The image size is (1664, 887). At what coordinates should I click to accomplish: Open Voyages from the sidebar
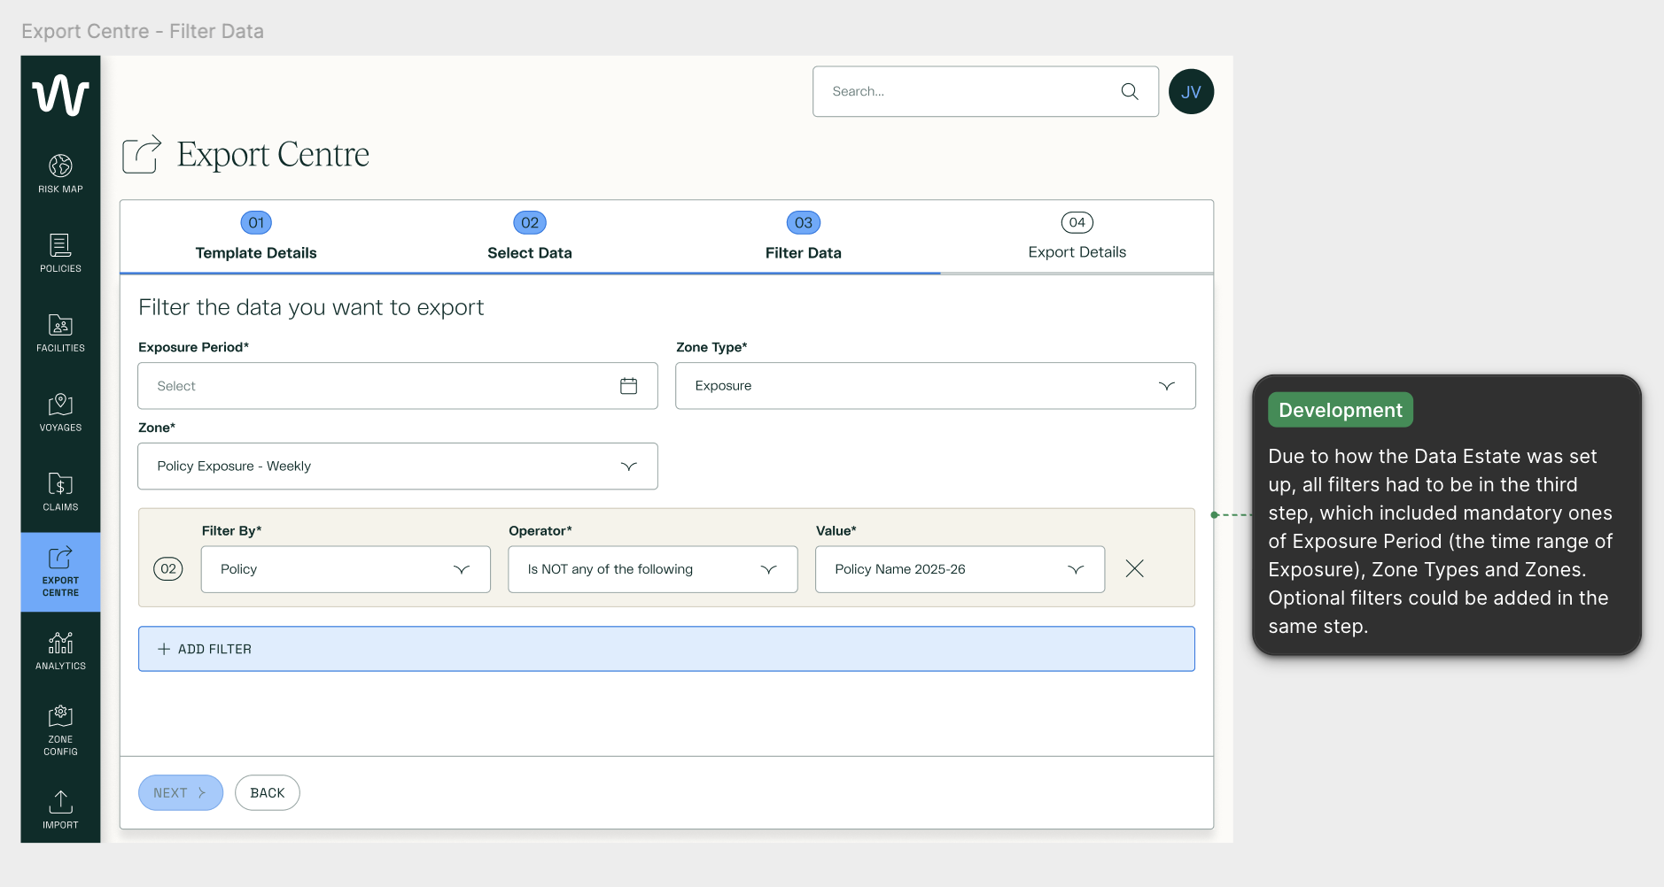coord(60,412)
